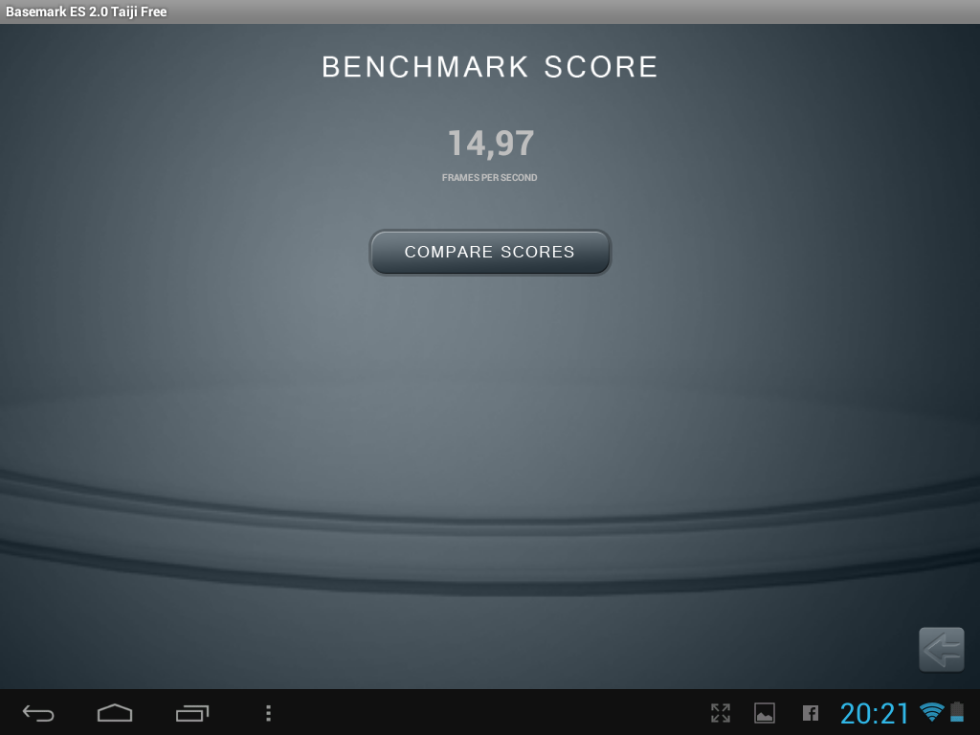Go to the Android home screen
This screenshot has width=980, height=735.
click(x=115, y=713)
